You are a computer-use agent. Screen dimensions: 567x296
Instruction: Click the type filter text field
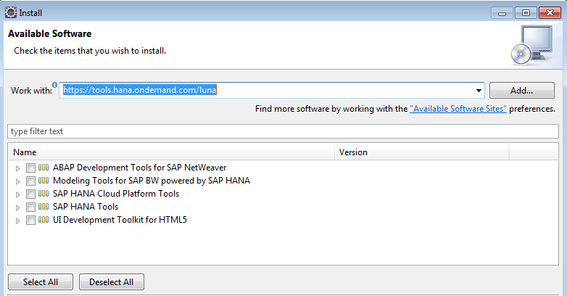283,131
